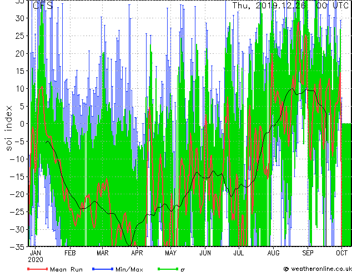Click the JUN x-axis label
This screenshot has height=272, width=352.
(x=205, y=253)
